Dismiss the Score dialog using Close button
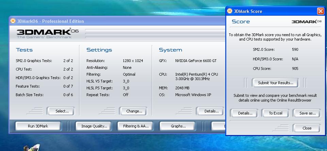 307,128
